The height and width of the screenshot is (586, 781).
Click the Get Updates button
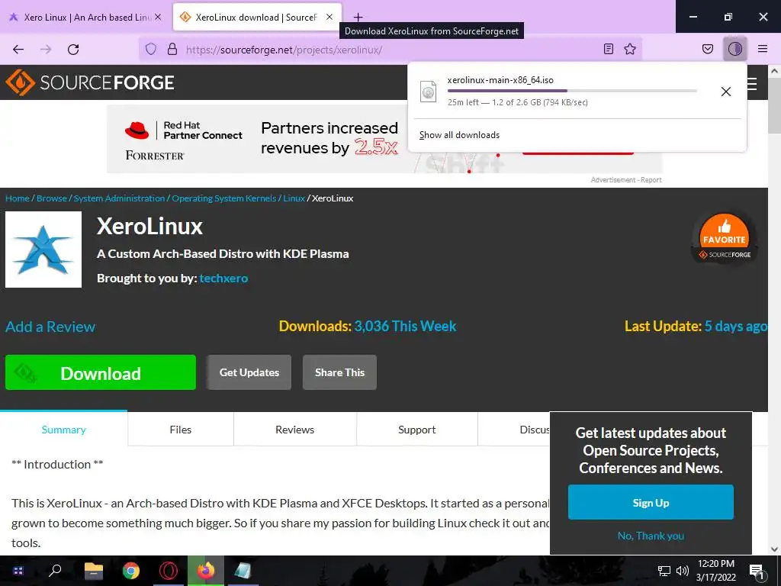coord(249,372)
